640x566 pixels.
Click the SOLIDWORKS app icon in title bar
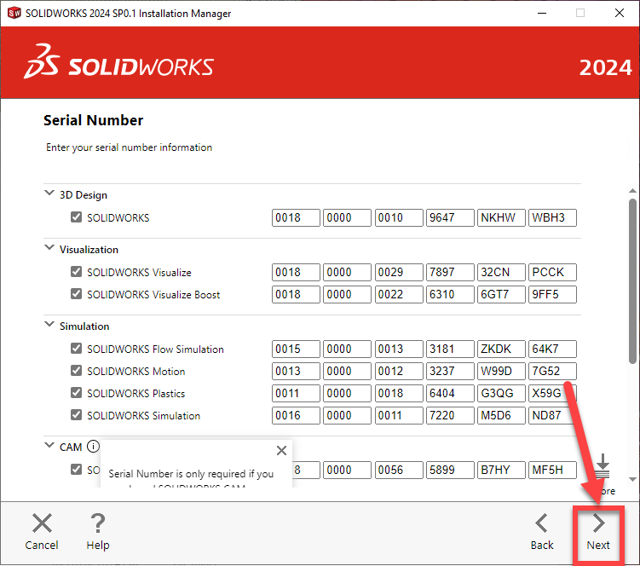[x=14, y=13]
